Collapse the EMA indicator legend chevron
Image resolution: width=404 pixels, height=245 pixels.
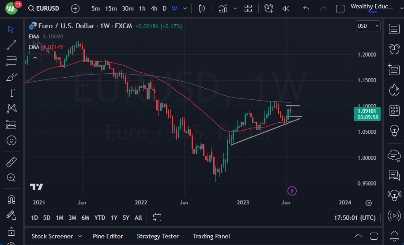[35, 57]
